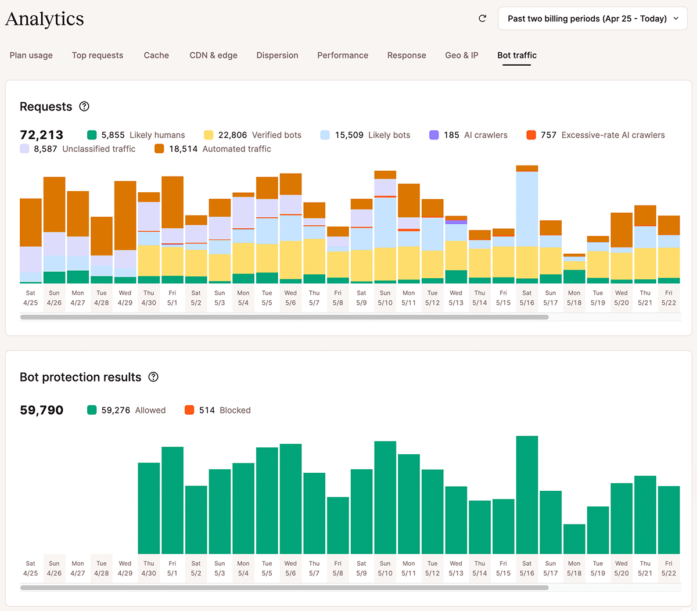
Task: Open the Requests help question-mark icon
Action: coord(84,106)
